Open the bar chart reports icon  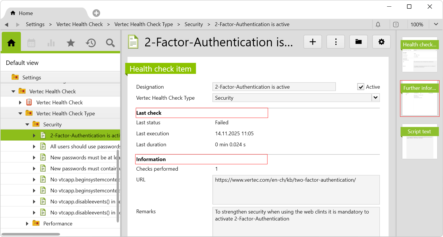pos(51,43)
